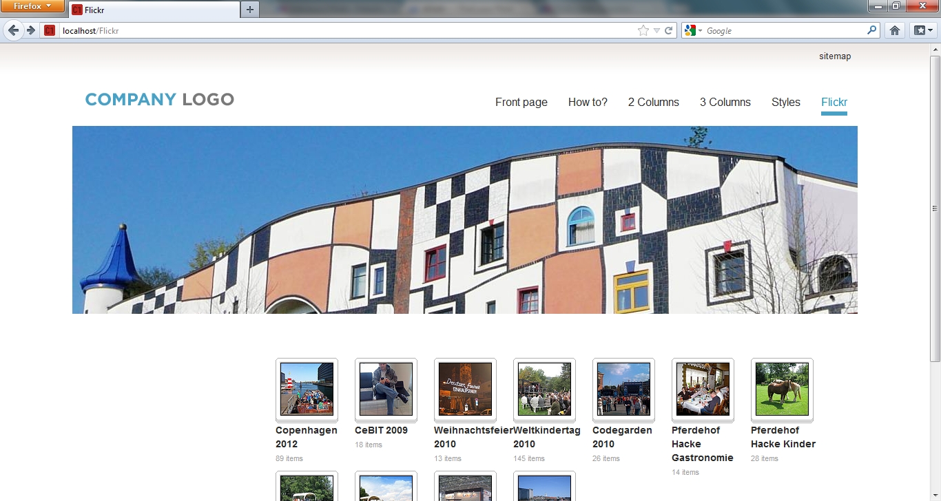Expand the URL history dropdown arrow
This screenshot has width=941, height=501.
point(656,30)
